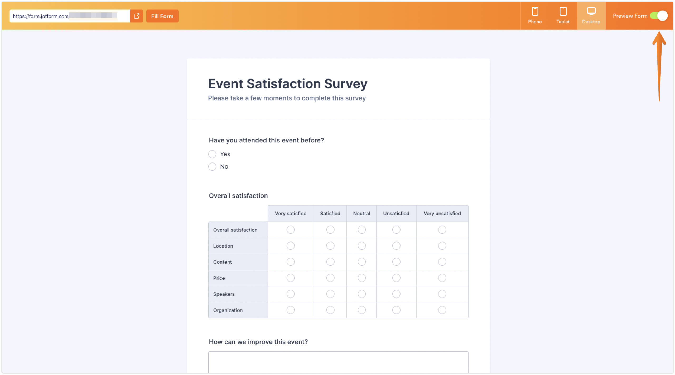
Task: Open form in new tab via external link icon
Action: (136, 16)
